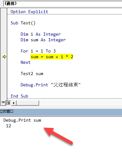Click the horizontal scrollbar thumb

[28, 103]
